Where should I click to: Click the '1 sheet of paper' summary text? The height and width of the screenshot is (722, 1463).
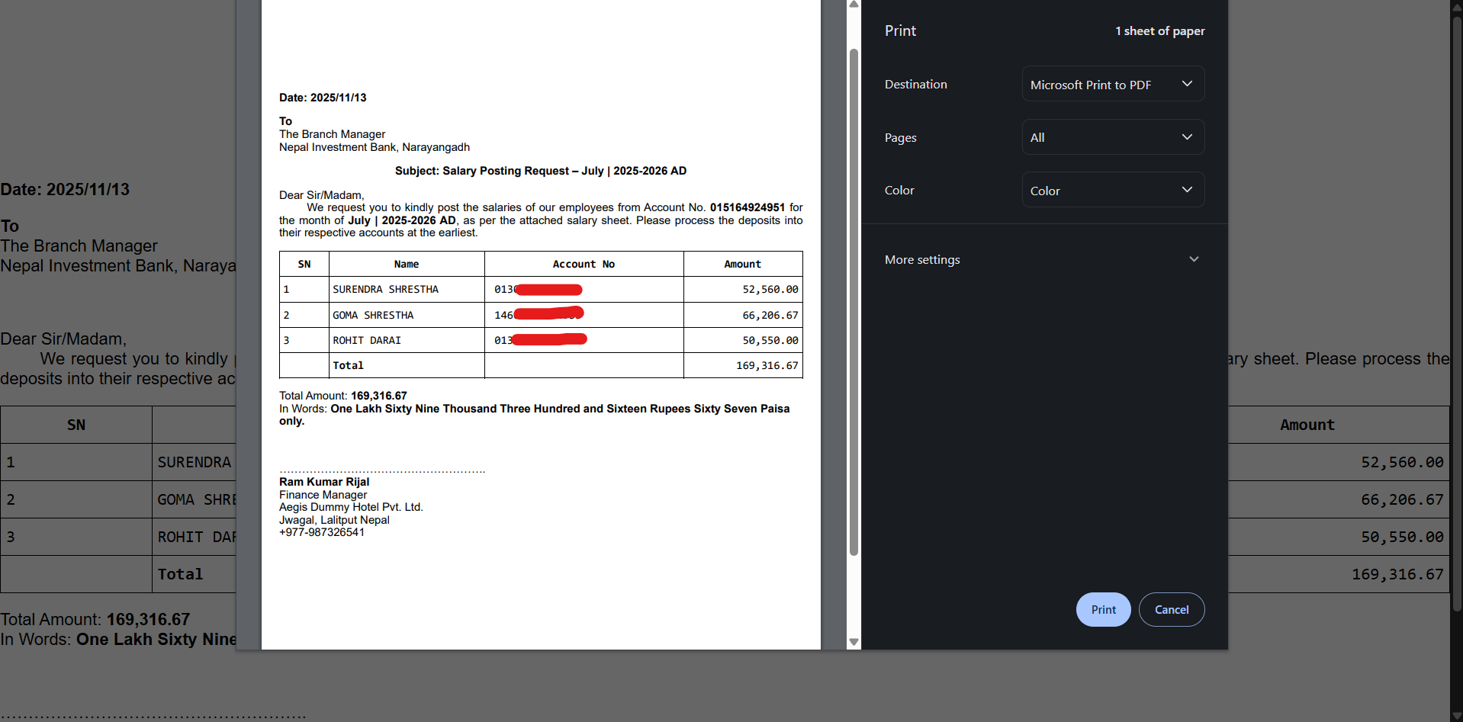1159,31
